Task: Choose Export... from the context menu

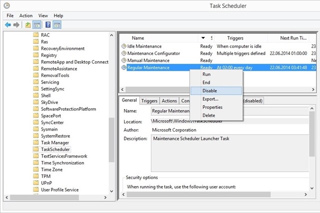Action: click(x=216, y=99)
